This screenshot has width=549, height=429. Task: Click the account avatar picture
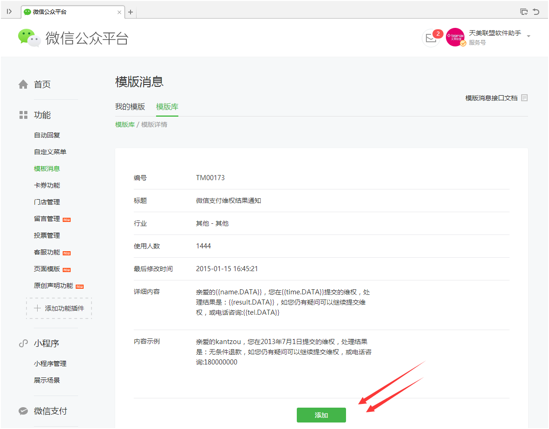point(455,37)
